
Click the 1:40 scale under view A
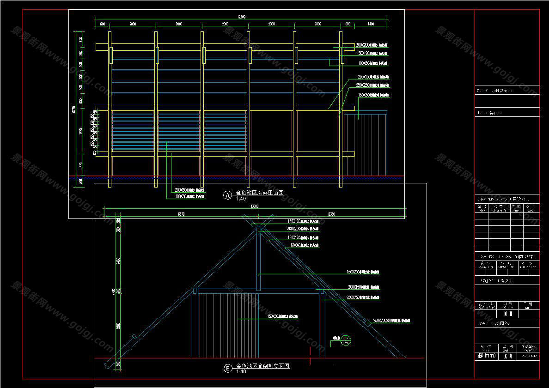pyautogui.click(x=241, y=199)
